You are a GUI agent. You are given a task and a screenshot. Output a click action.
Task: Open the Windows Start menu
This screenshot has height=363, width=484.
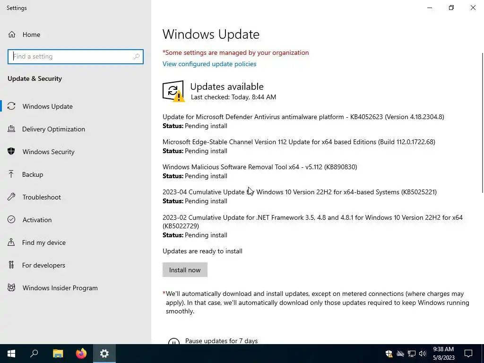[x=11, y=354]
